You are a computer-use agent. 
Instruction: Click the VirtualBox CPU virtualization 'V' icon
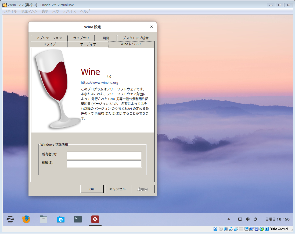pos(256,229)
